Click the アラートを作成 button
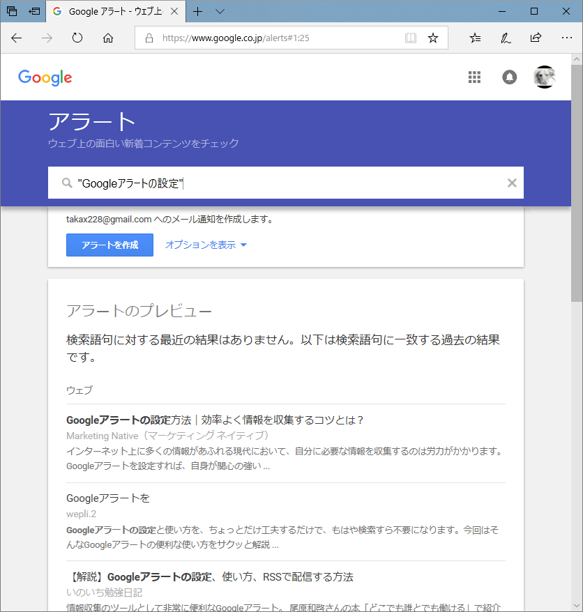 [109, 245]
